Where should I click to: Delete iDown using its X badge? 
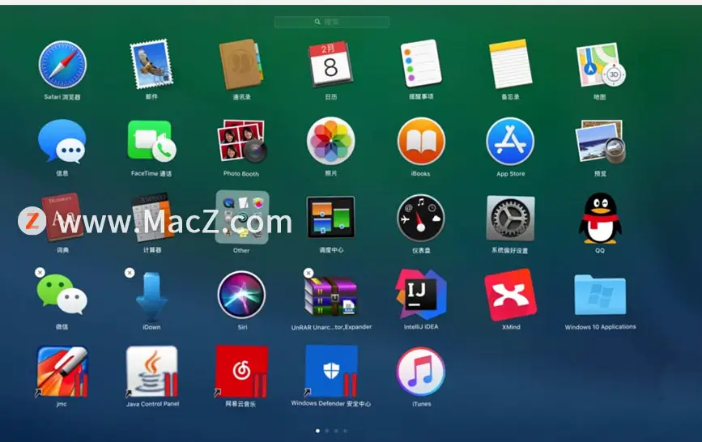tap(130, 272)
